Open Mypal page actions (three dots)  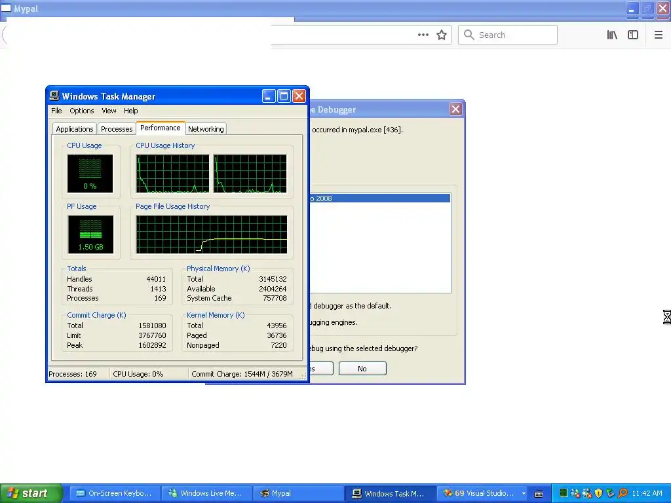(423, 35)
